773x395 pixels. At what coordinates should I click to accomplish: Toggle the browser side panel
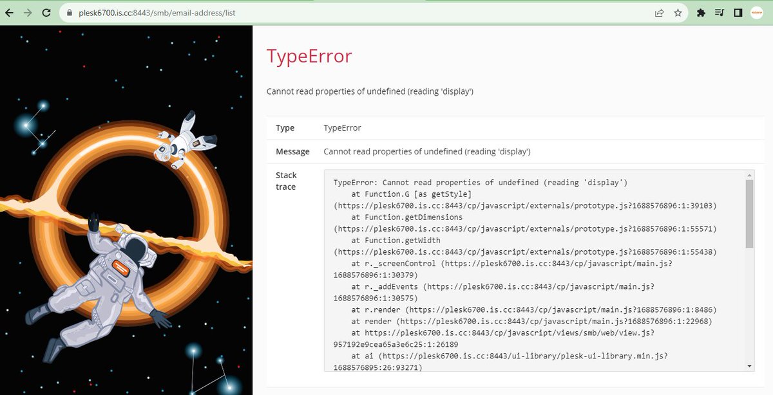tap(738, 12)
